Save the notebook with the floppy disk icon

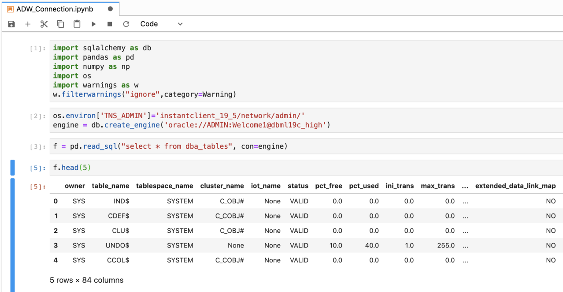11,24
